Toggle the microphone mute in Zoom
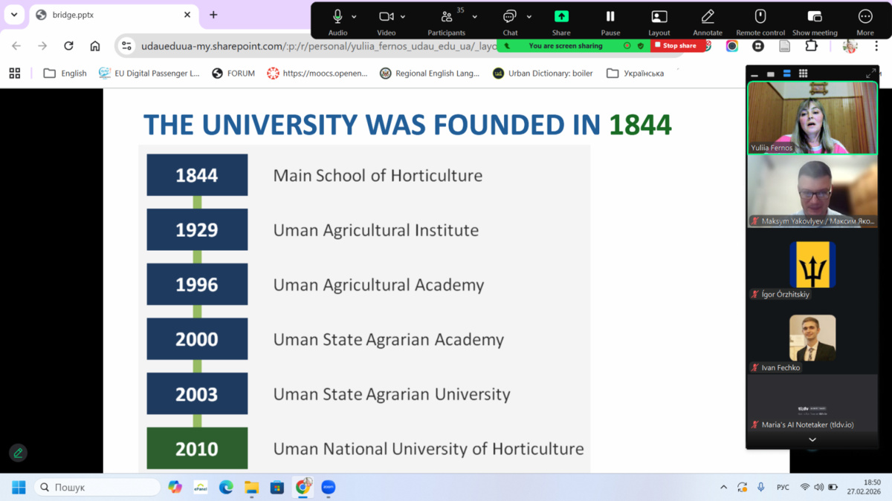The image size is (892, 501). pos(337,16)
